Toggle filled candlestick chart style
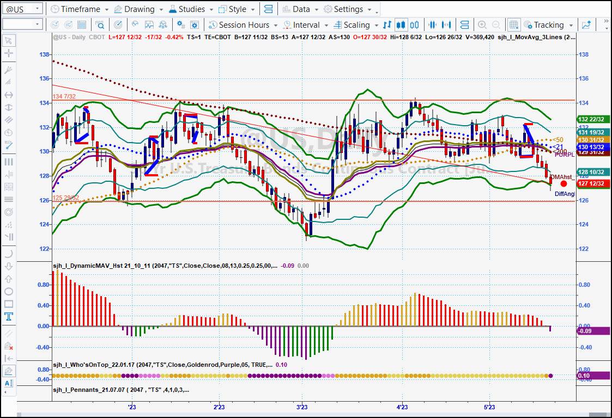Image resolution: width=612 pixels, height=418 pixels. click(401, 25)
